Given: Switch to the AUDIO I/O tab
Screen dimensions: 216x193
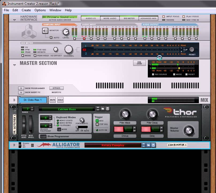Looking at the screenshot, I should tap(91, 18).
